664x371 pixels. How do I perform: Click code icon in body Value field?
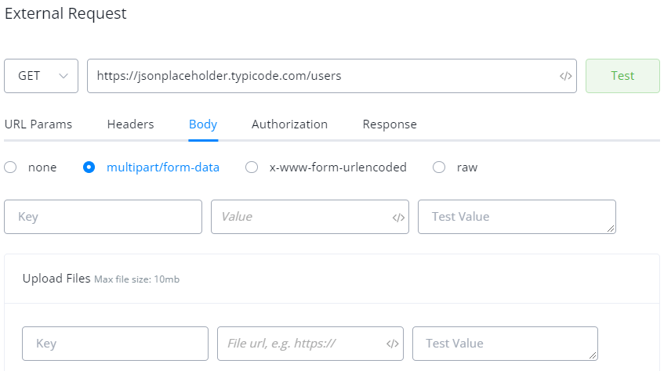[x=398, y=218]
